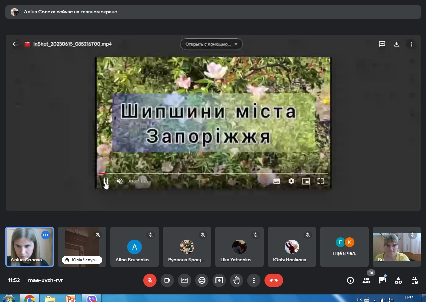Show the participants list
426x302 pixels.
click(366, 280)
